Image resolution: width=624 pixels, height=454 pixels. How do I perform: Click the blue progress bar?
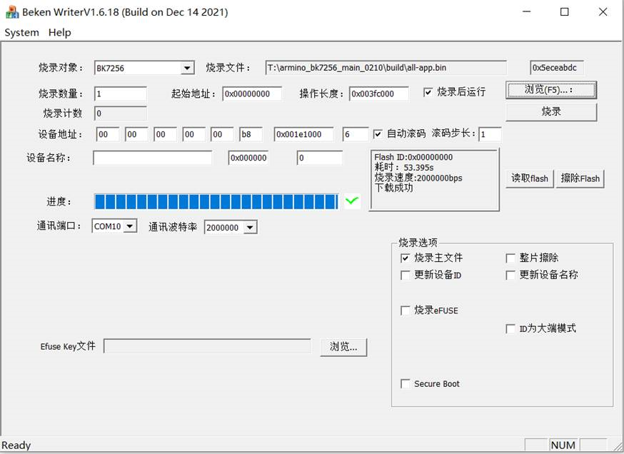214,201
